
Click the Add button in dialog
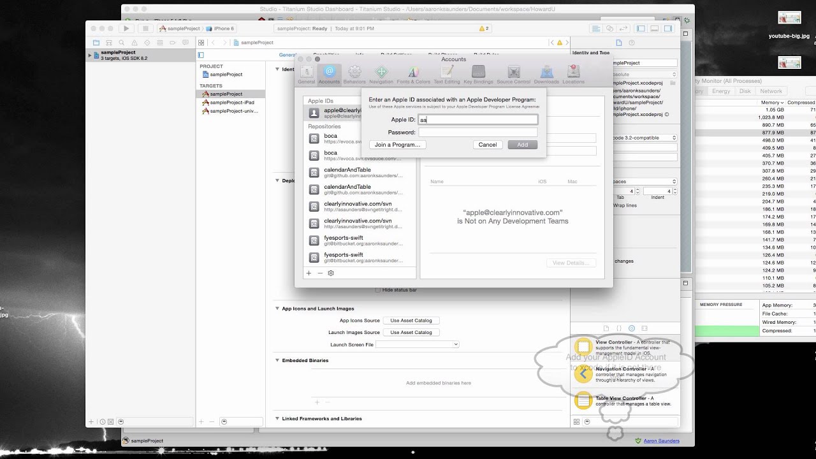click(x=523, y=145)
